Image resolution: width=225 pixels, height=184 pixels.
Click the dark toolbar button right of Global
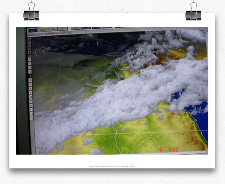point(86,28)
